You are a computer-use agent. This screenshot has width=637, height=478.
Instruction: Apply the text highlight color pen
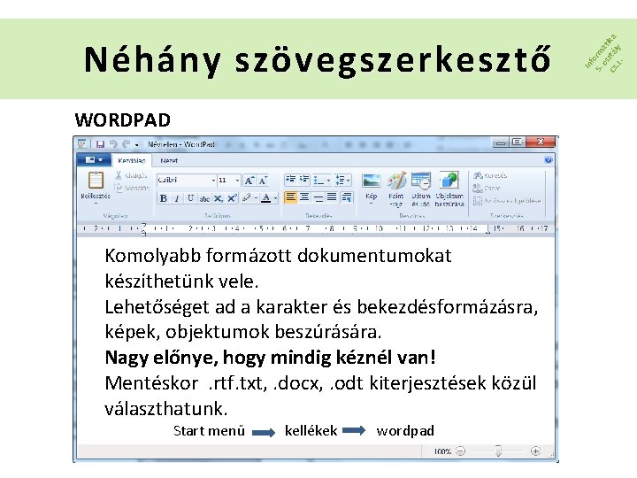[x=246, y=198]
